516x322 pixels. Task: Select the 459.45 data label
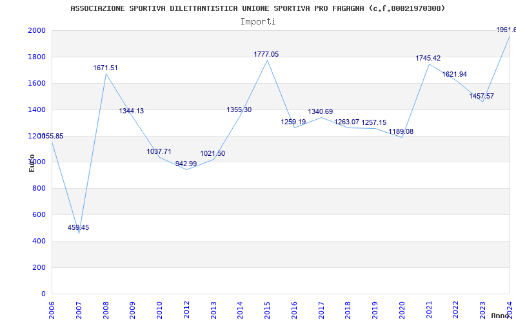tap(78, 227)
